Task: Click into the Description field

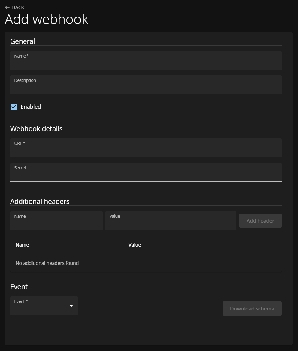Action: pos(146,85)
